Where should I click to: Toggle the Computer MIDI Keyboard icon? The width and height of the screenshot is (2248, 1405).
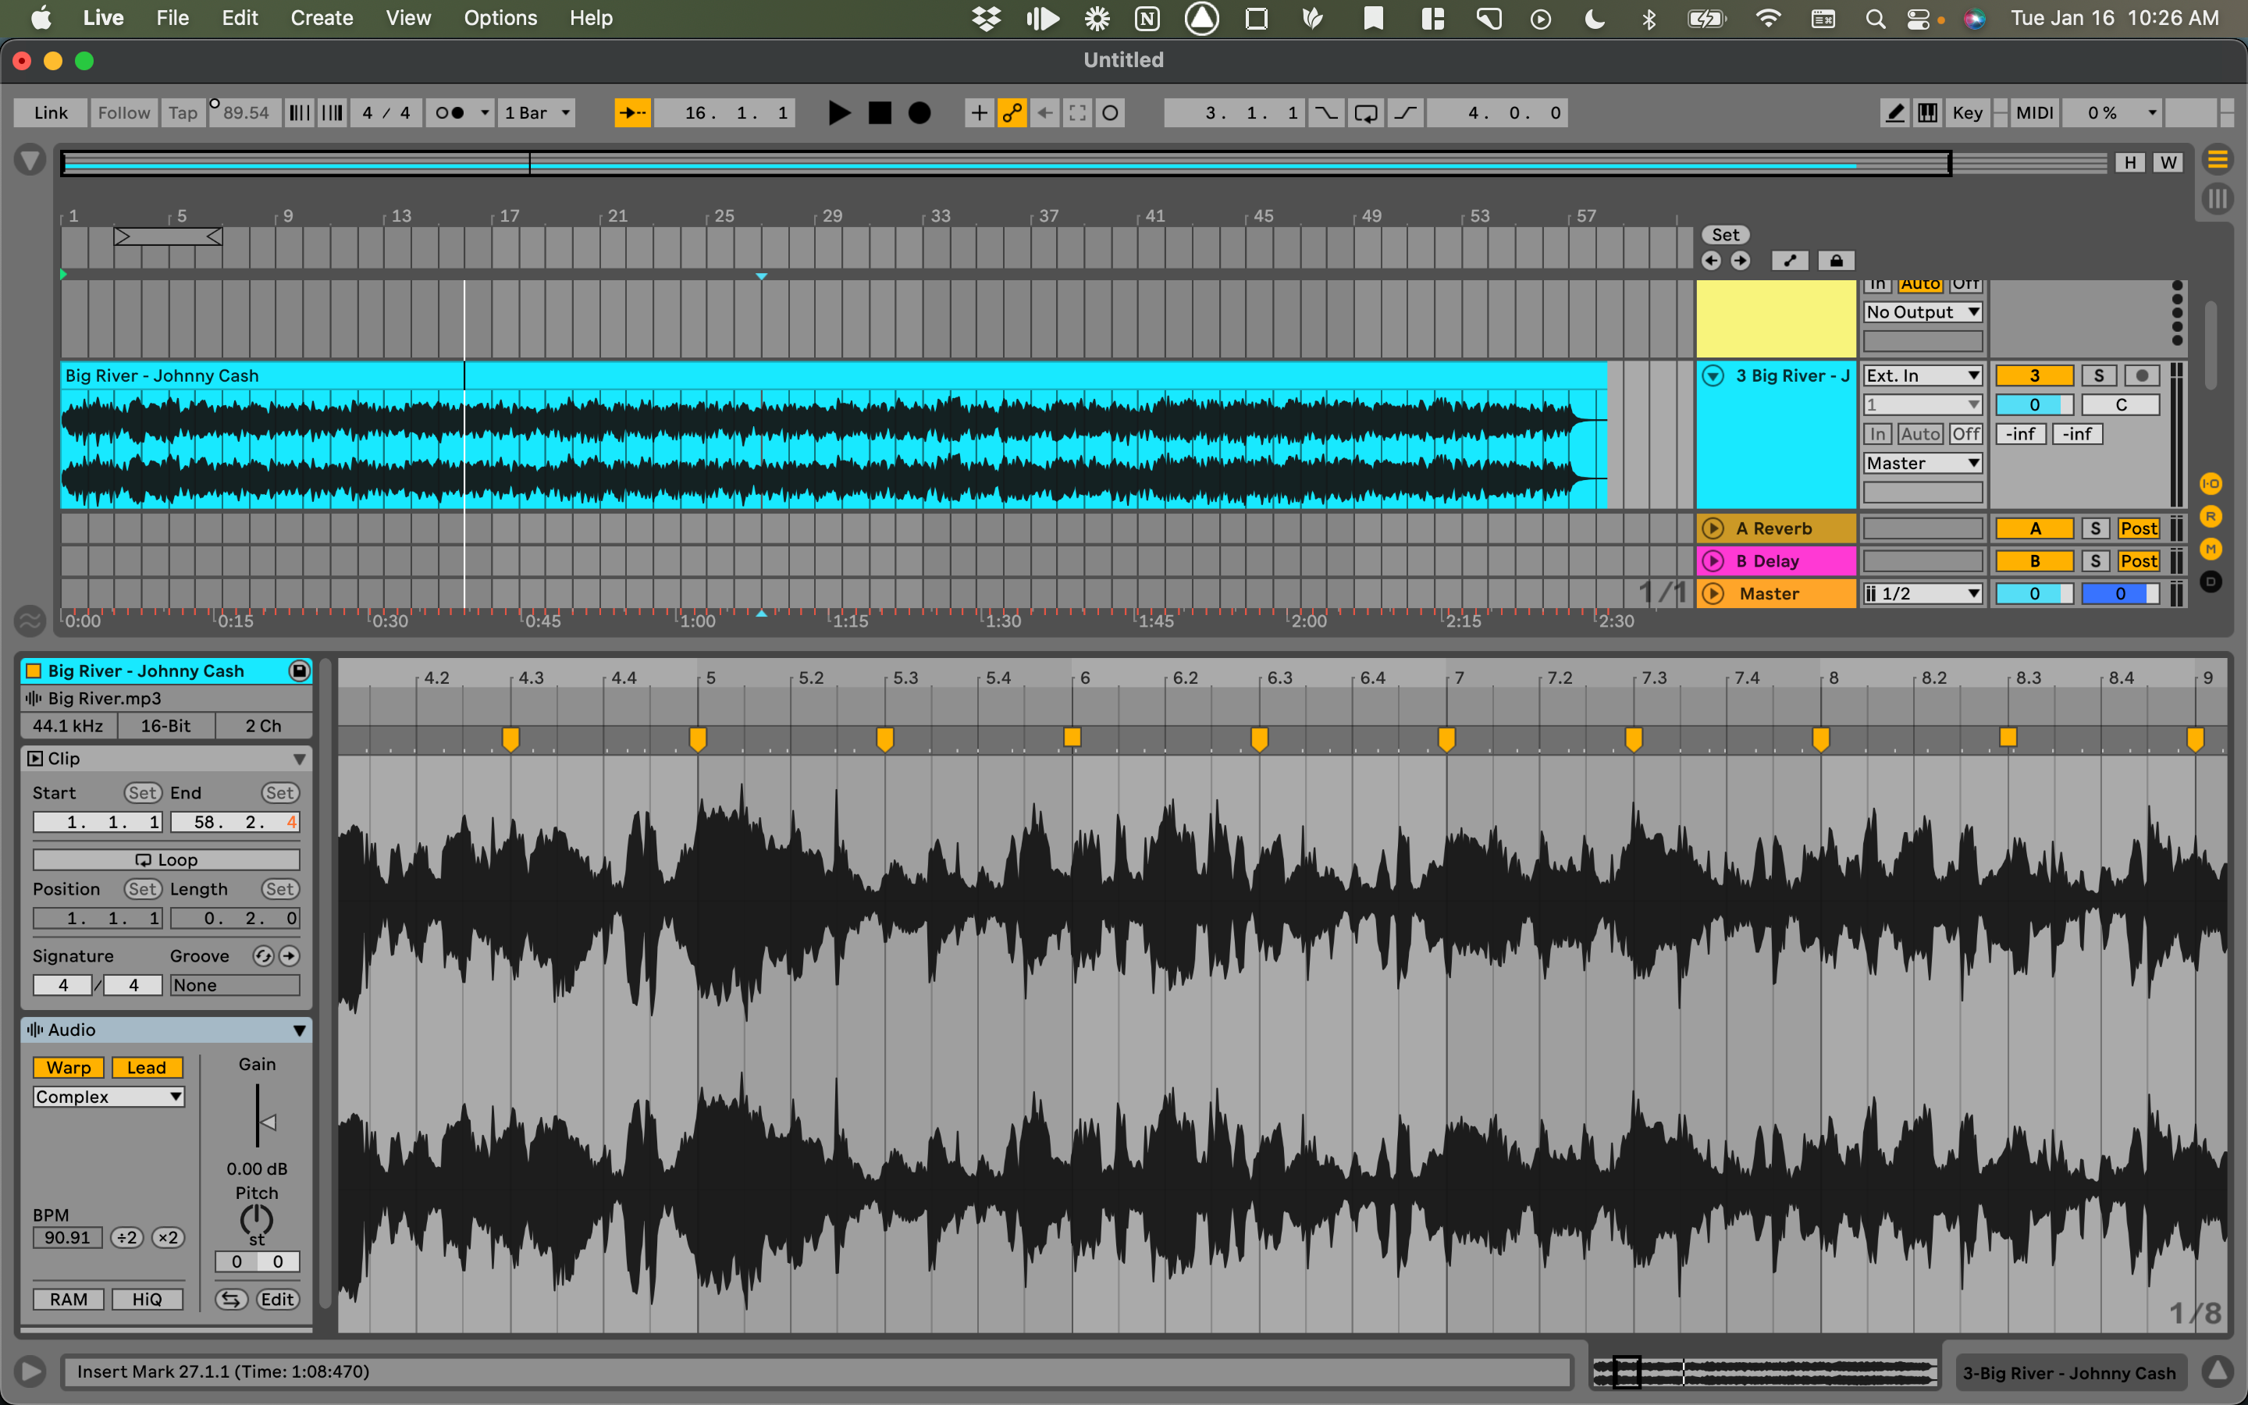click(x=1927, y=112)
